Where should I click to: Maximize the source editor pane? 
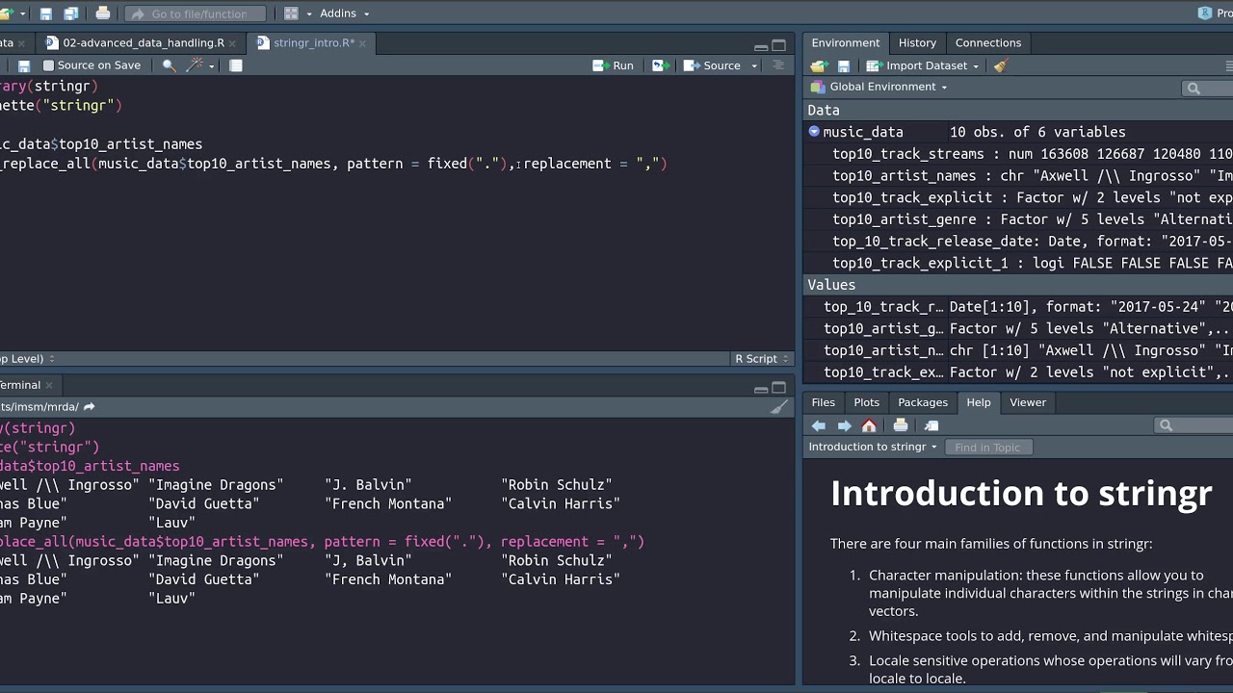coord(779,45)
